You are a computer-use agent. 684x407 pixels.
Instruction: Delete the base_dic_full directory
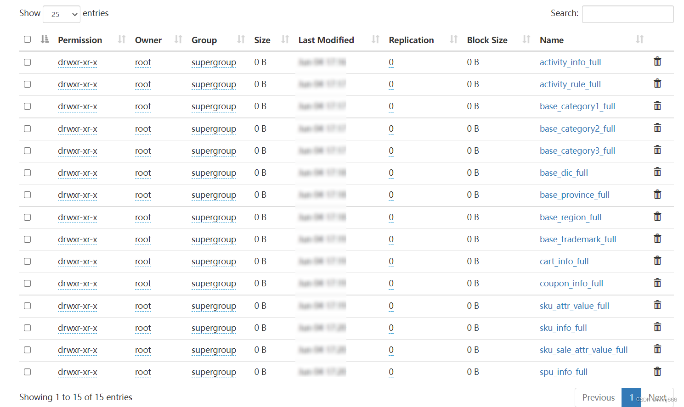point(657,172)
